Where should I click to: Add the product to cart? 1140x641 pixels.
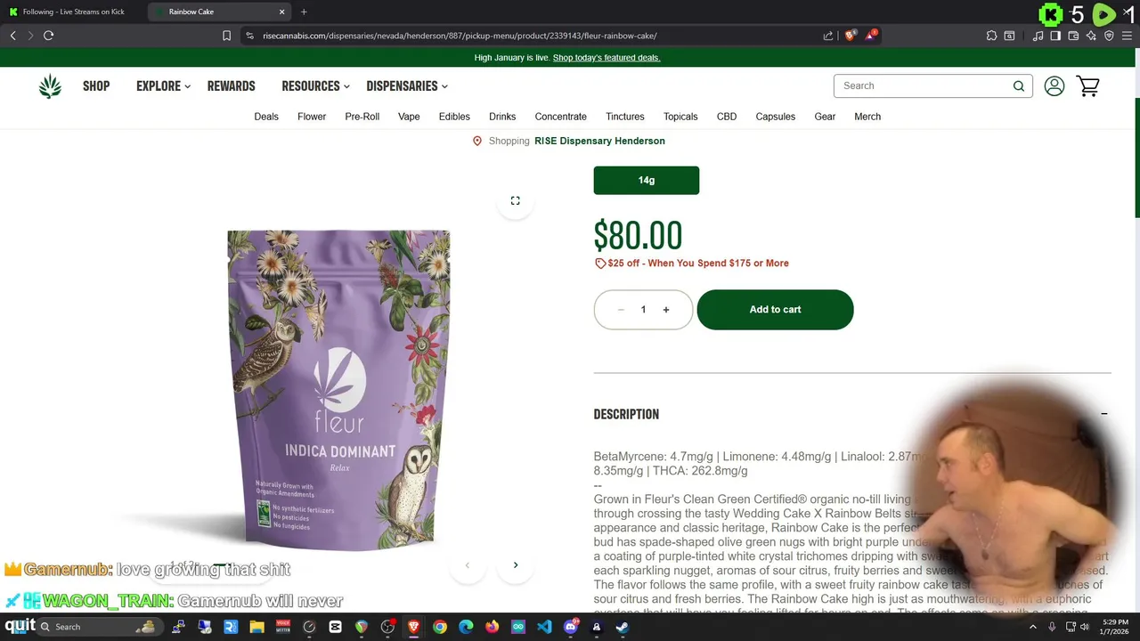(775, 310)
